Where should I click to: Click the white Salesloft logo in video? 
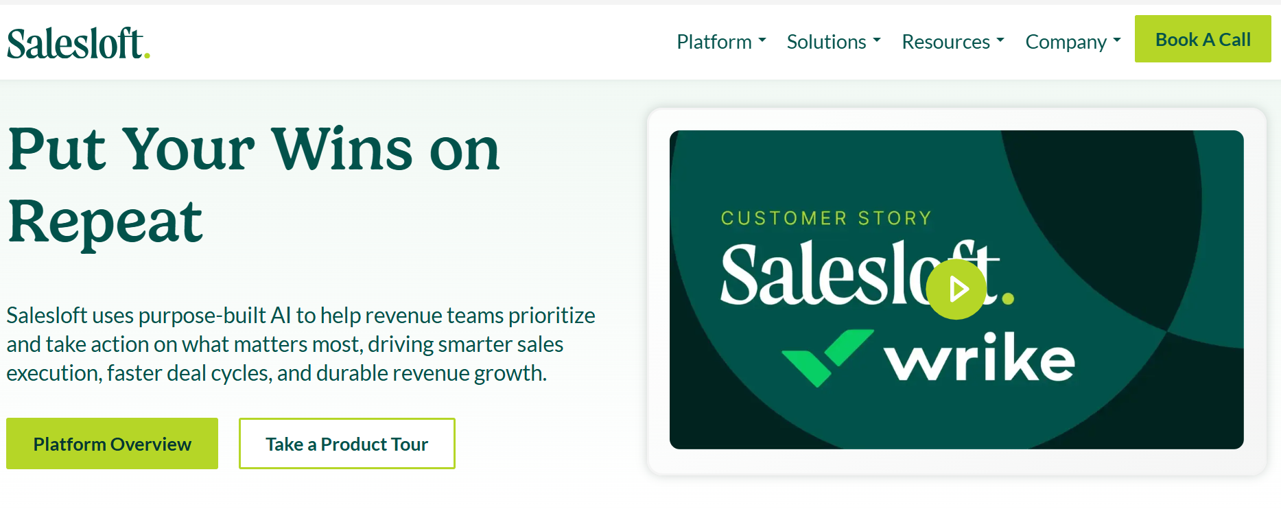click(x=867, y=273)
